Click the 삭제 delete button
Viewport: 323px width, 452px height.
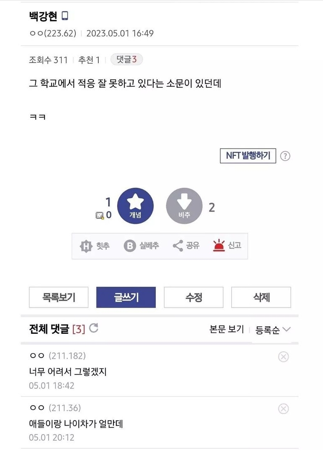261,297
